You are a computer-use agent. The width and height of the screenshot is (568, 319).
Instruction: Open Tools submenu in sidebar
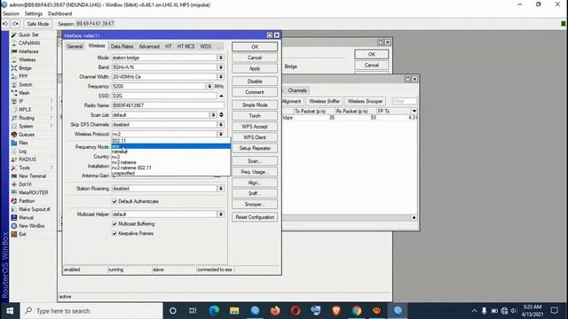coord(24,167)
